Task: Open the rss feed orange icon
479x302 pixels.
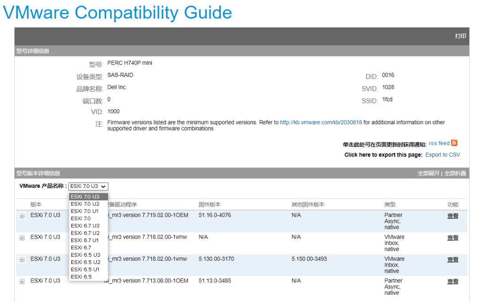Action: click(x=454, y=143)
